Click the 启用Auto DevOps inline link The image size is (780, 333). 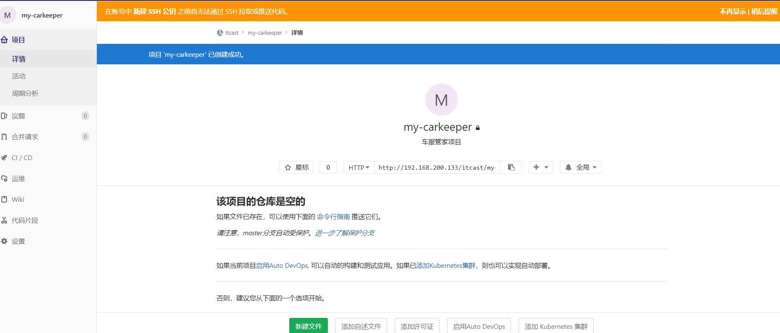pyautogui.click(x=282, y=265)
